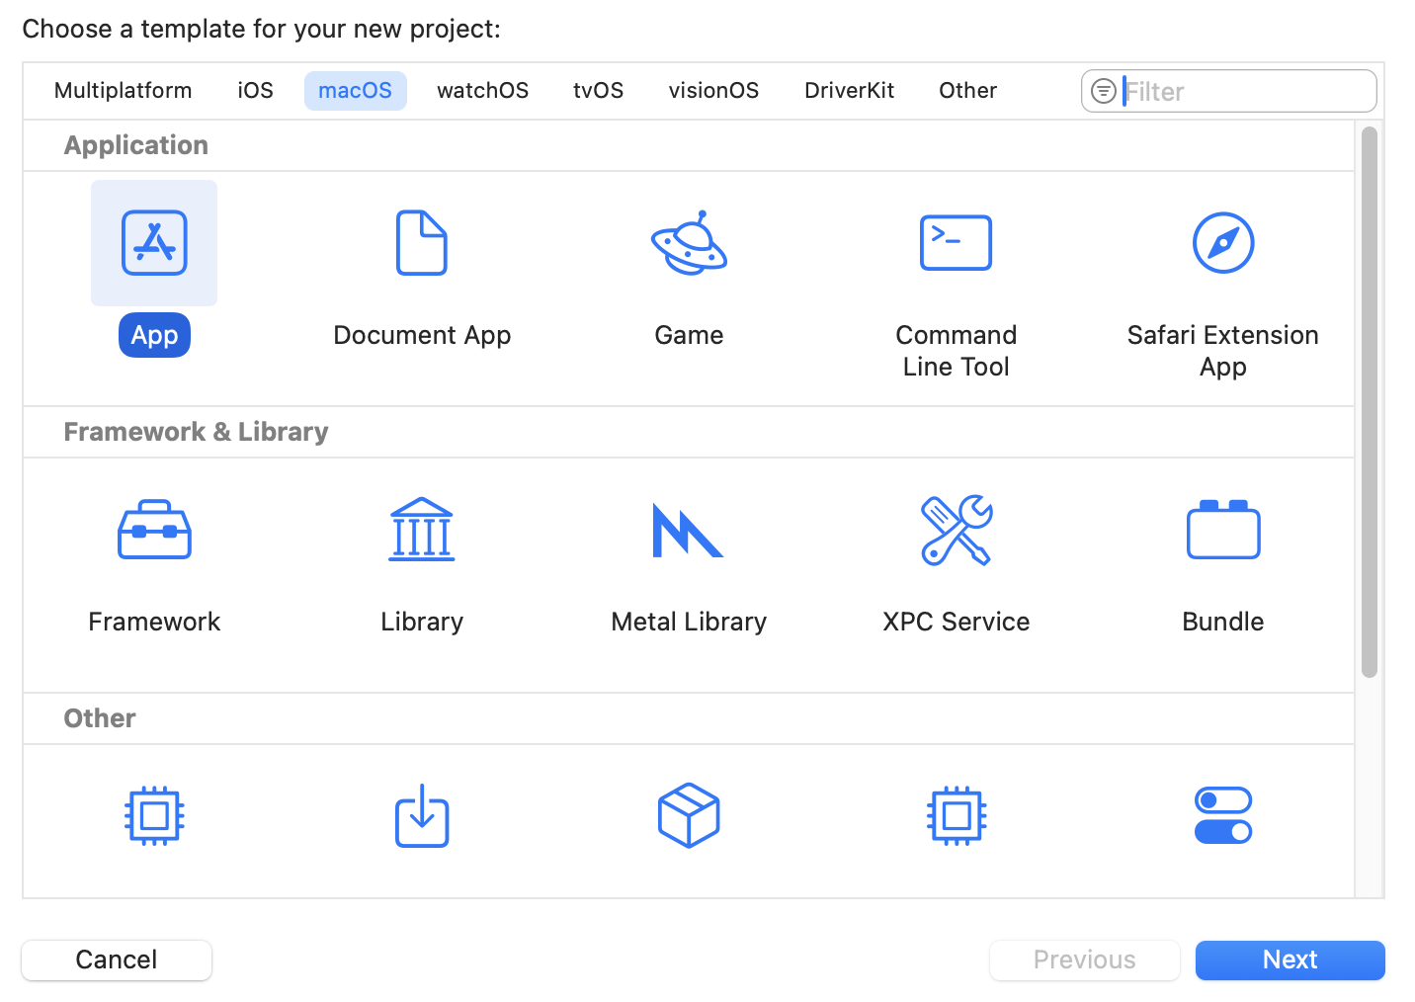Select the App template icon
Image resolution: width=1415 pixels, height=1002 pixels.
154,243
